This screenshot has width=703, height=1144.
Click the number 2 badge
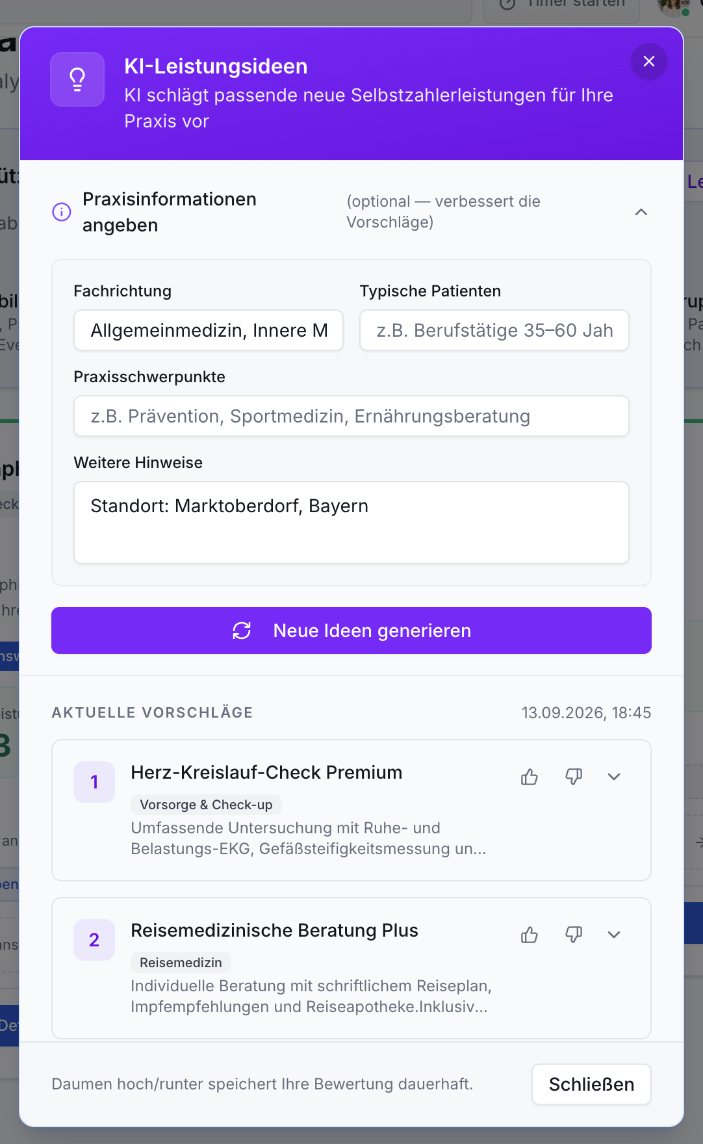point(94,940)
